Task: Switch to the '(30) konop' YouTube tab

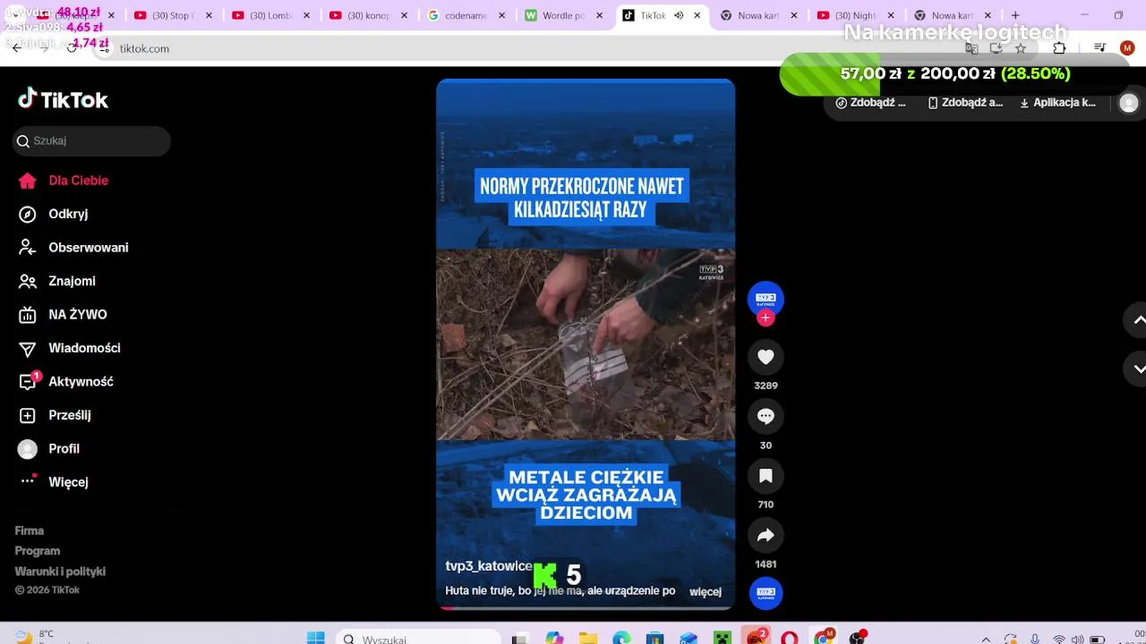Action: (367, 15)
